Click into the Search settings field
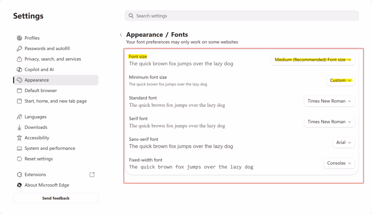This screenshot has width=372, height=214. 242,16
